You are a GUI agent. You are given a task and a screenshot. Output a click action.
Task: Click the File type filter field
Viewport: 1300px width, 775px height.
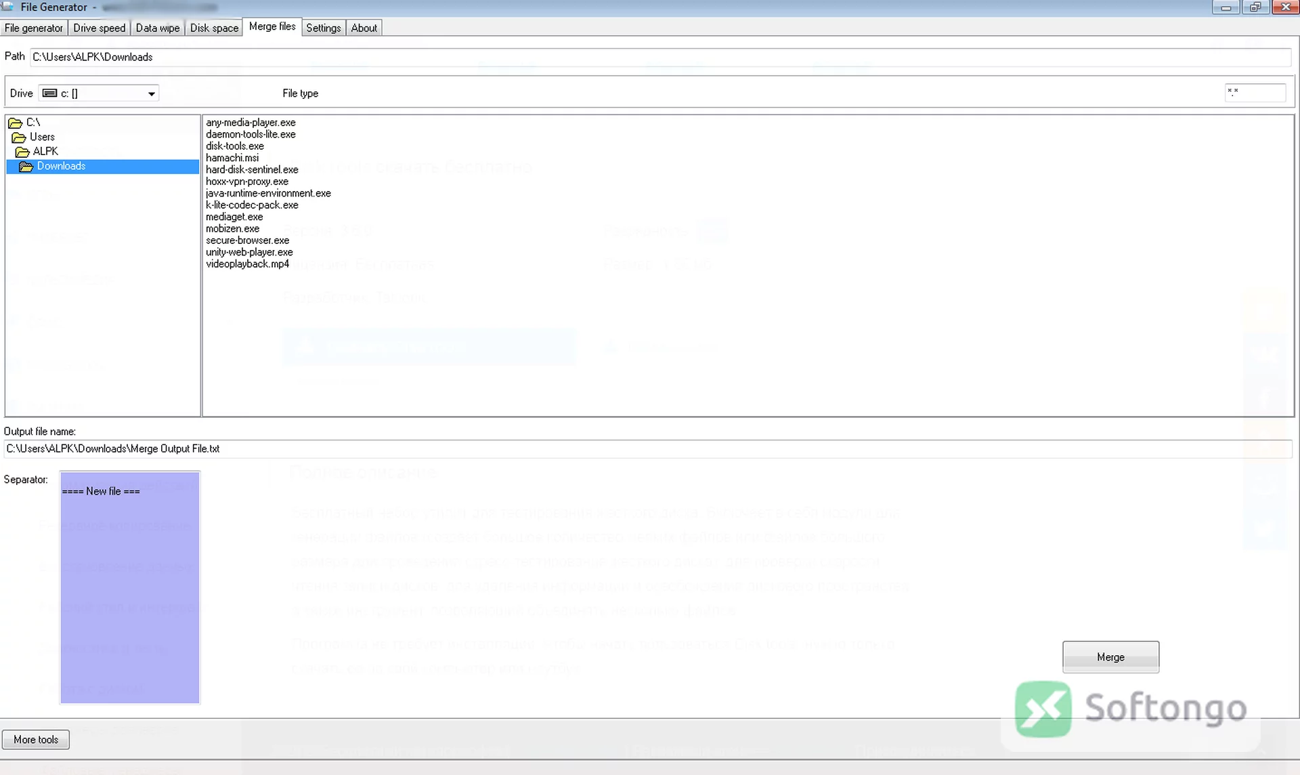[x=1255, y=93]
